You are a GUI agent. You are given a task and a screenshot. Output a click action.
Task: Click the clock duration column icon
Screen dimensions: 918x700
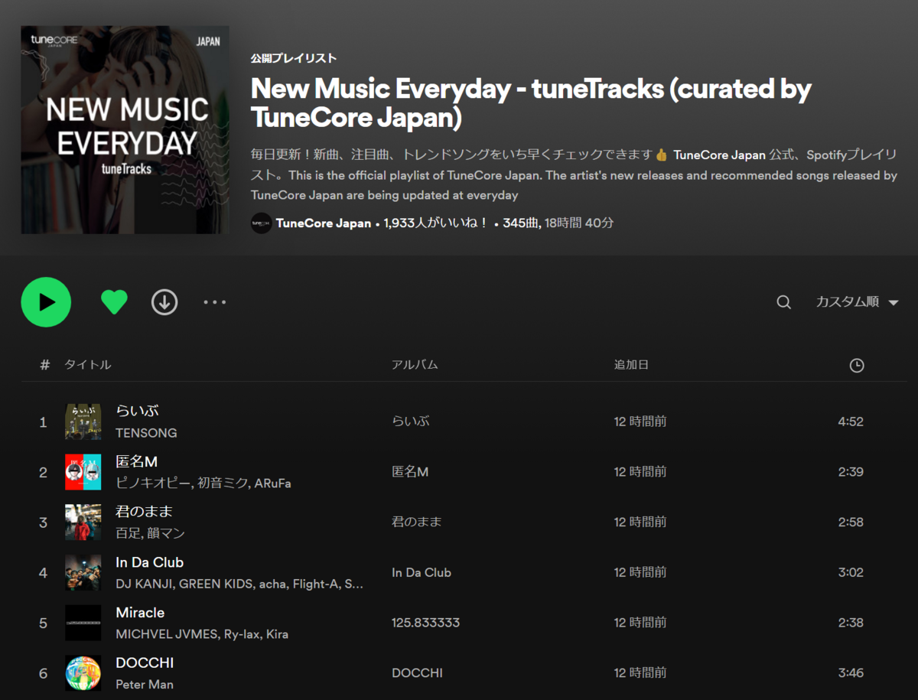[x=857, y=366]
